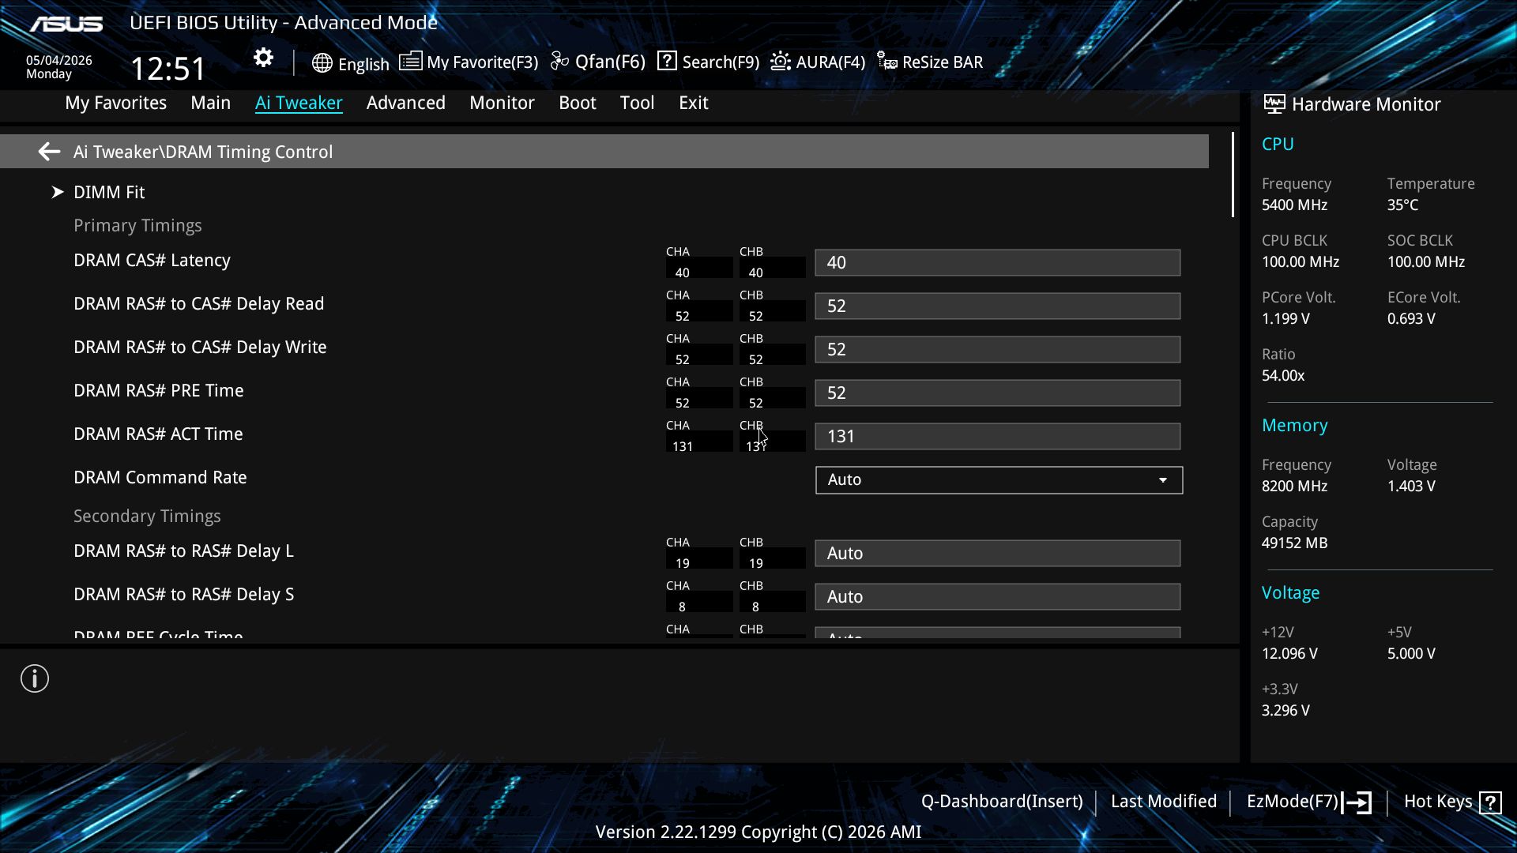Click the globe language icon
The image size is (1517, 853).
(322, 63)
